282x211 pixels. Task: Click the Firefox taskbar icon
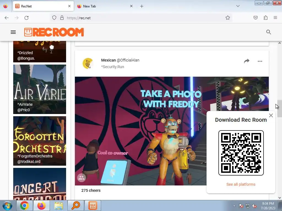[41, 206]
